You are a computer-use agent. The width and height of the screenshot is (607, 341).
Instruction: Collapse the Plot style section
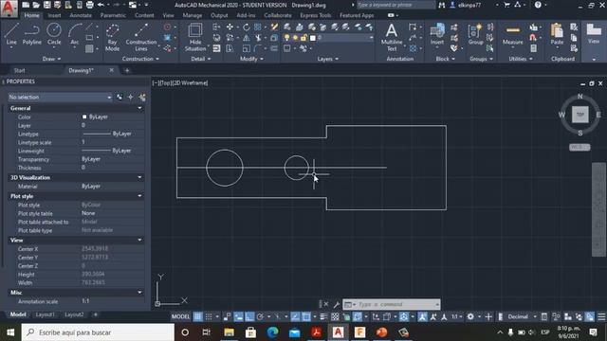point(139,196)
